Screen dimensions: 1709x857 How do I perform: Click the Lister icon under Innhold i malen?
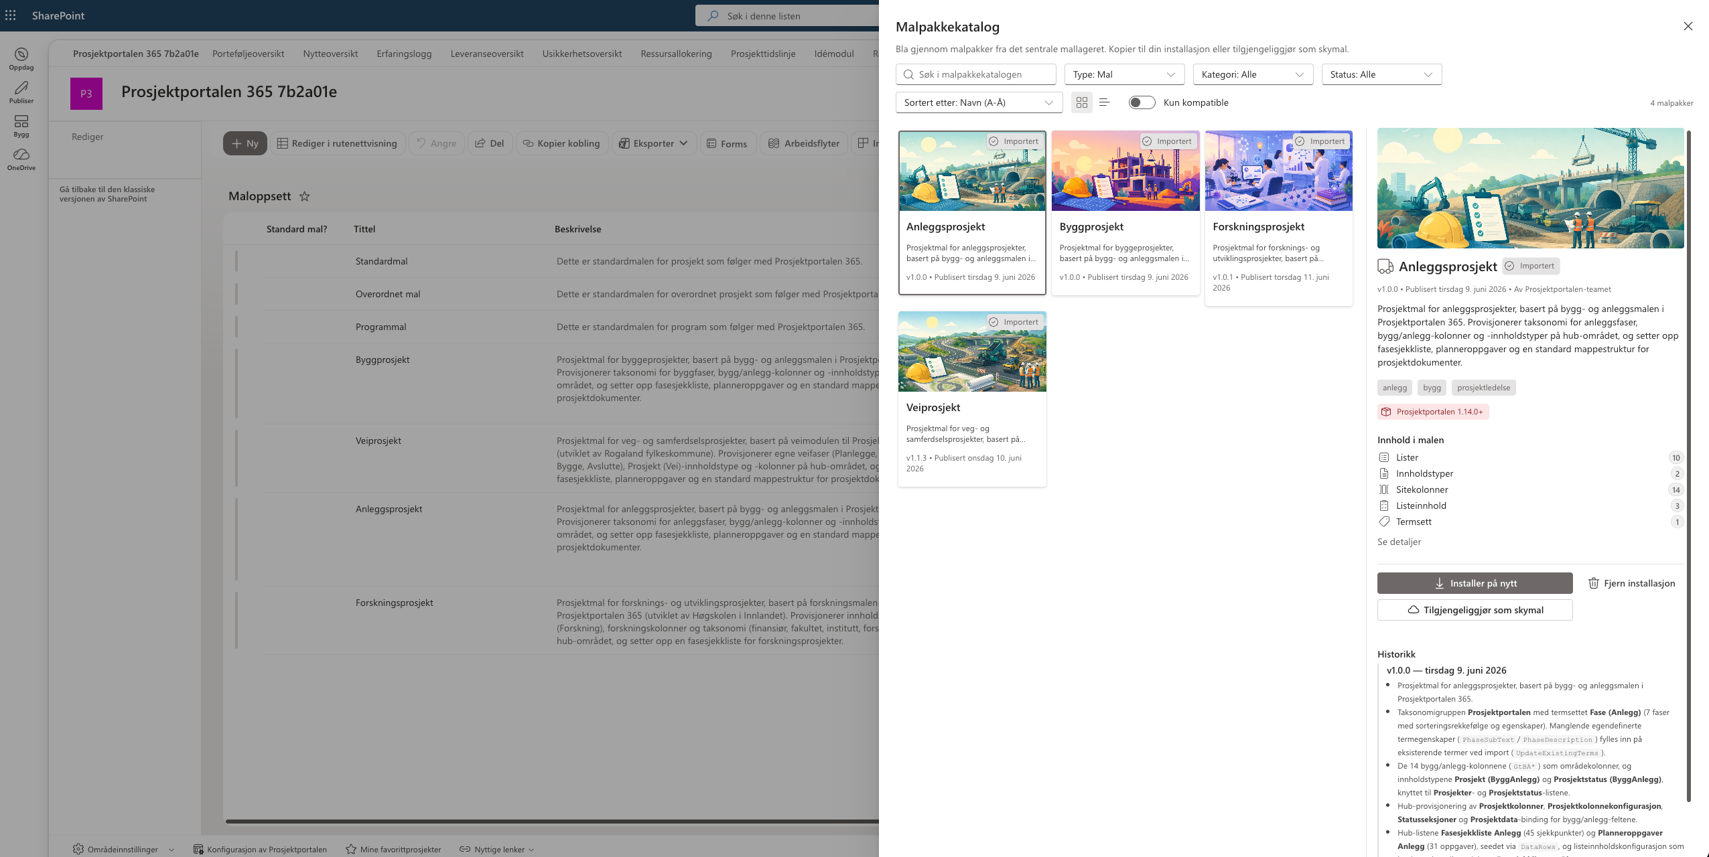tap(1384, 457)
